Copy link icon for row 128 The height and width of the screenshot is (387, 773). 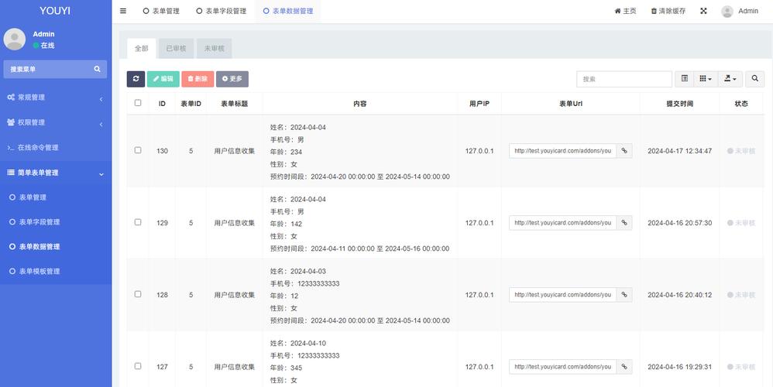pyautogui.click(x=624, y=294)
